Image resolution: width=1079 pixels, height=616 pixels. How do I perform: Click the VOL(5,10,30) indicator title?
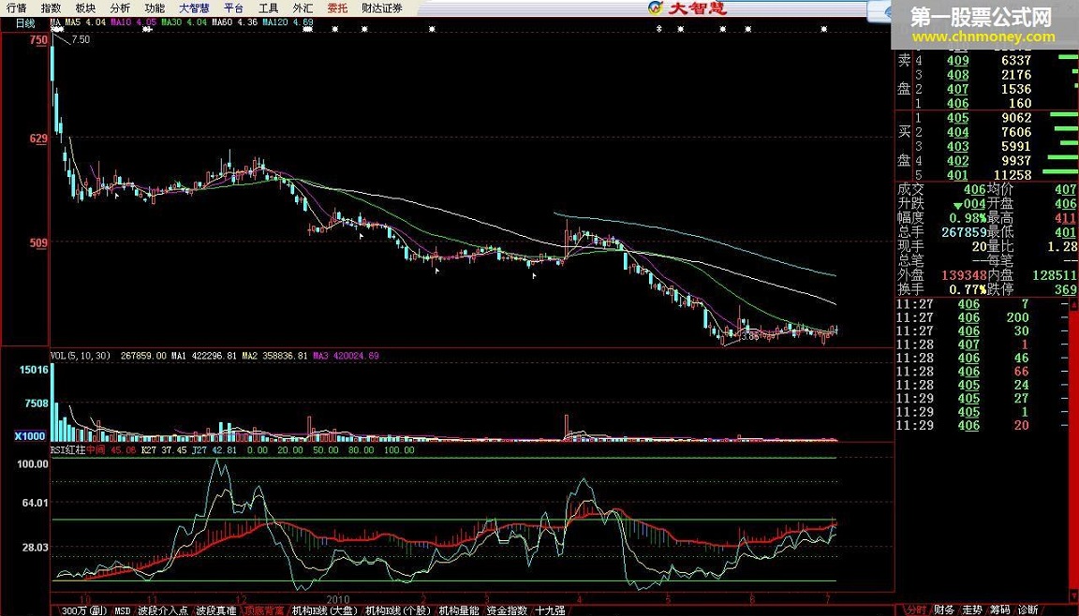pyautogui.click(x=80, y=356)
